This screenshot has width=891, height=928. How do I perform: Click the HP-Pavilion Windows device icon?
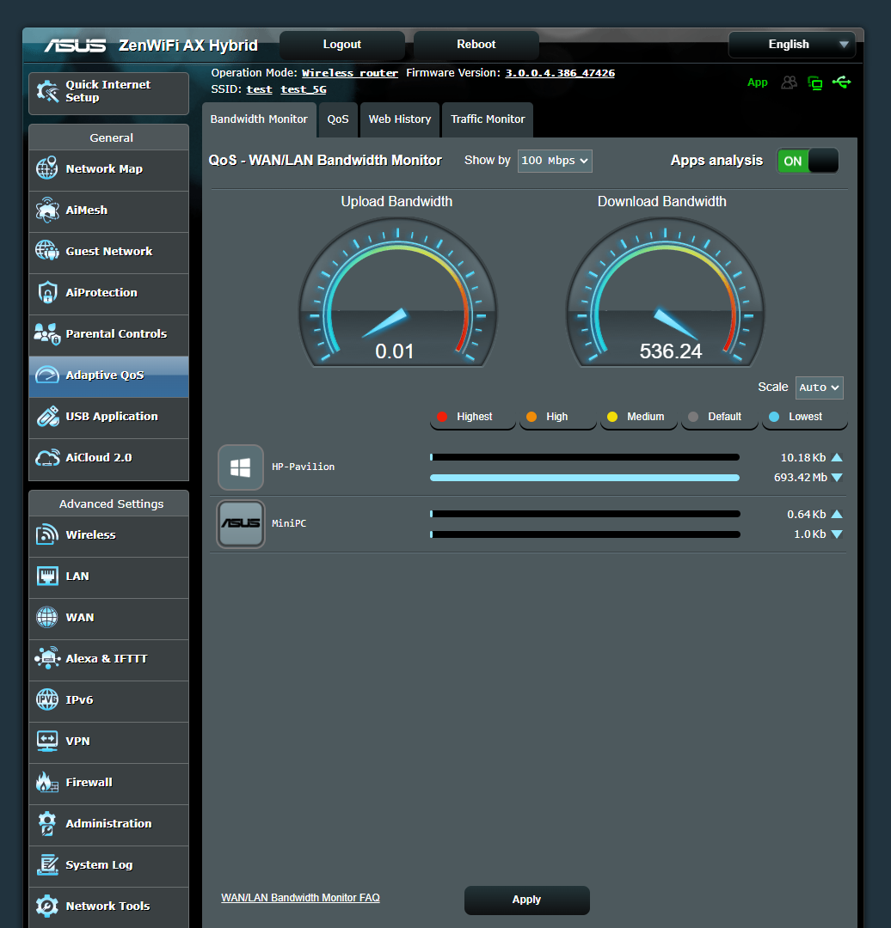click(240, 467)
